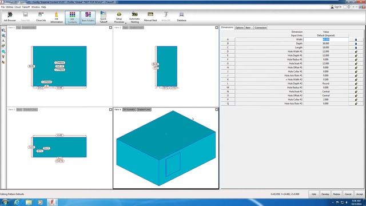Toggle the lock for Width dimension row A
The width and height of the screenshot is (366, 206).
[x=356, y=39]
